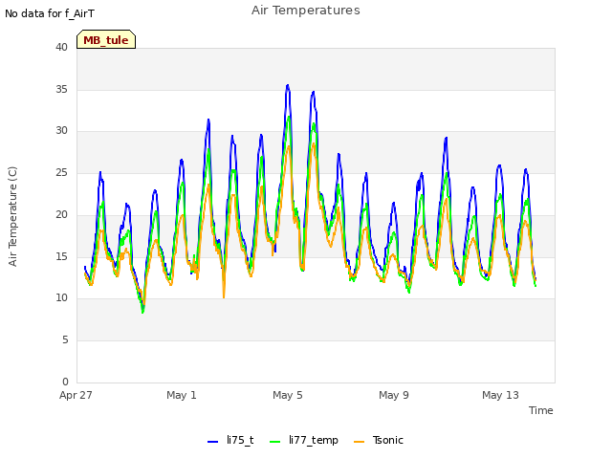Click the Time axis title
612x459 pixels.
pyautogui.click(x=541, y=410)
